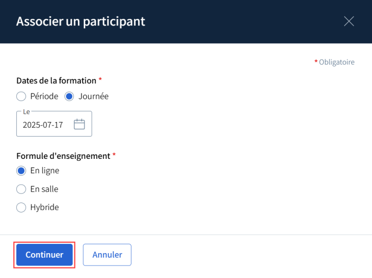Choose the Hybride radio circle
This screenshot has height=278, width=372.
[21, 208]
